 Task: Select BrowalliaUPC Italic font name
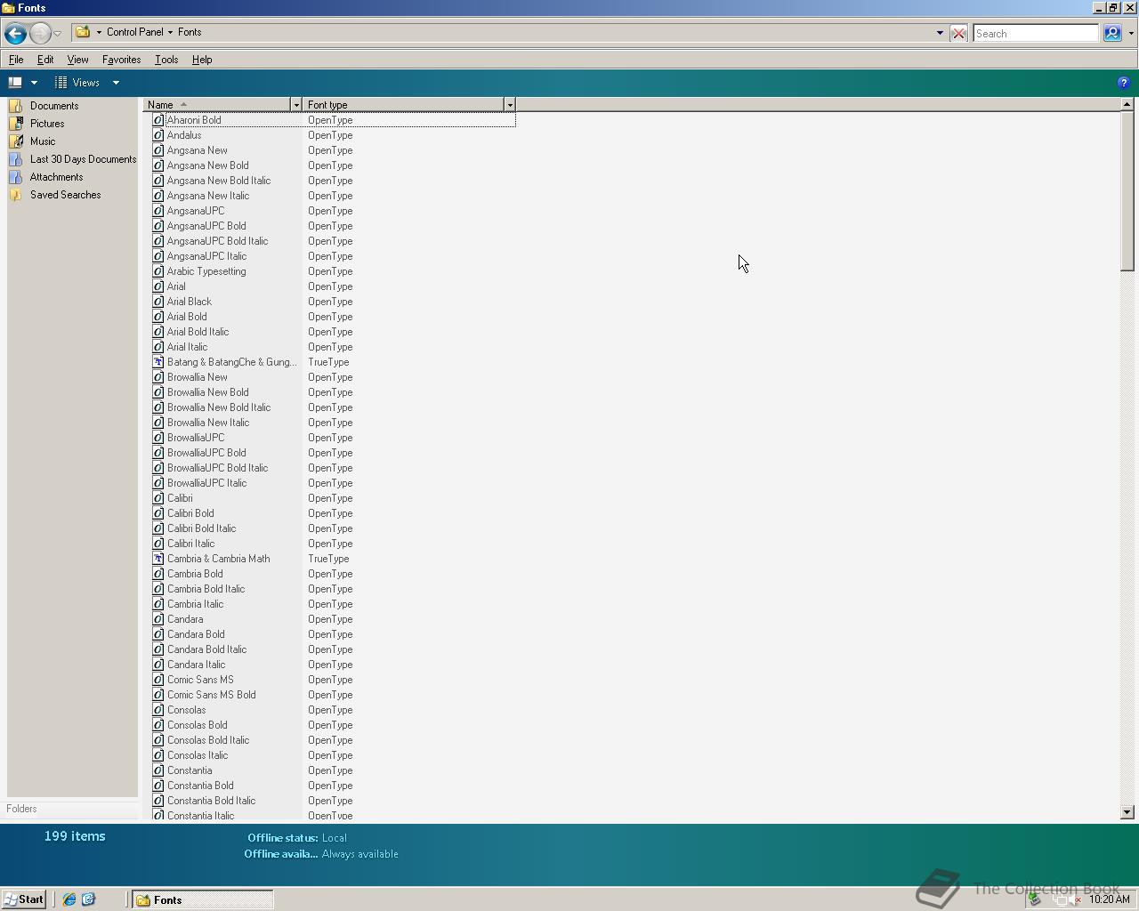pos(206,483)
